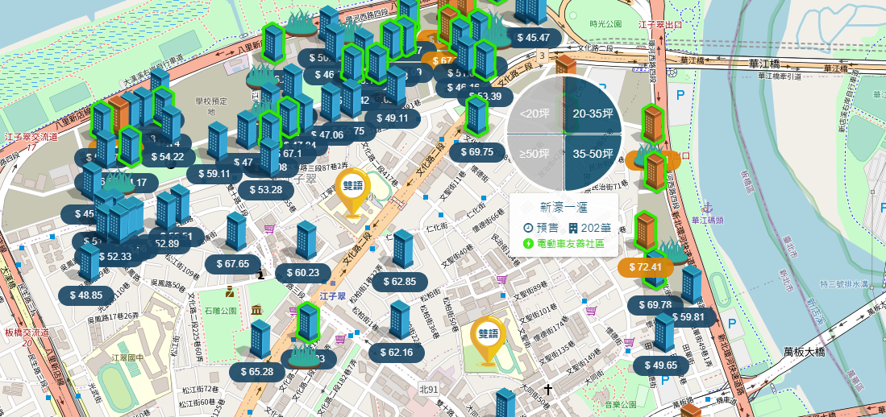Screen dimensions: 886x417
Task: Select the building icon above $ 60.23
Action: click(306, 241)
